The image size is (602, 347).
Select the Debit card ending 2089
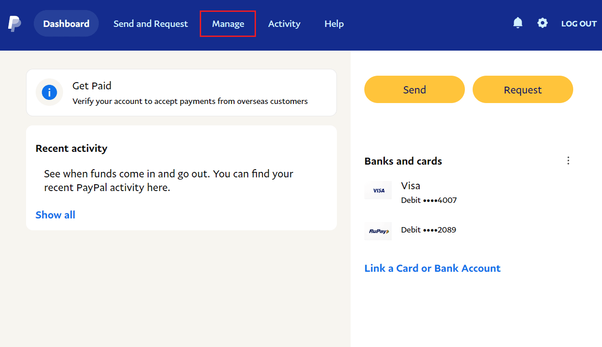tap(428, 230)
